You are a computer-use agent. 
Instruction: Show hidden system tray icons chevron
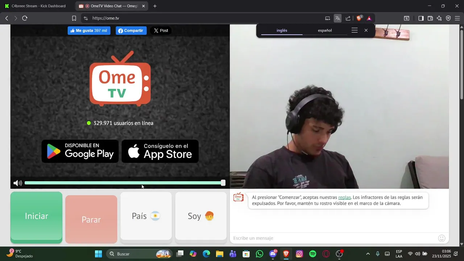(x=368, y=254)
